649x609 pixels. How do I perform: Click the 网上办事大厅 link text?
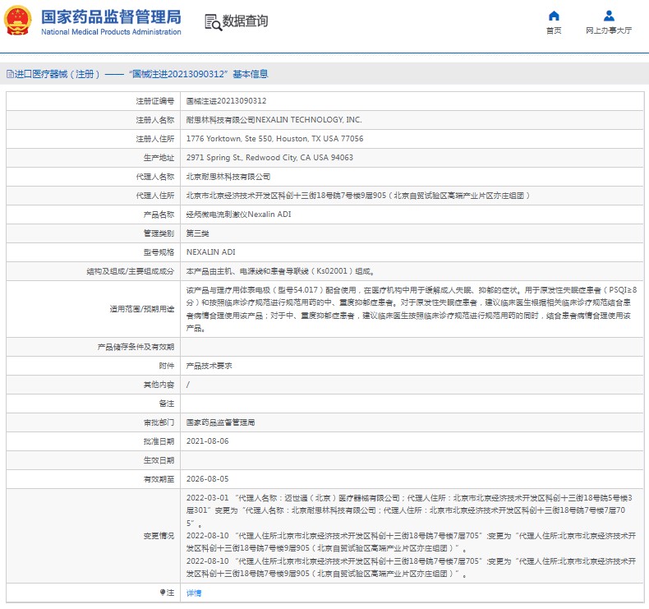609,30
